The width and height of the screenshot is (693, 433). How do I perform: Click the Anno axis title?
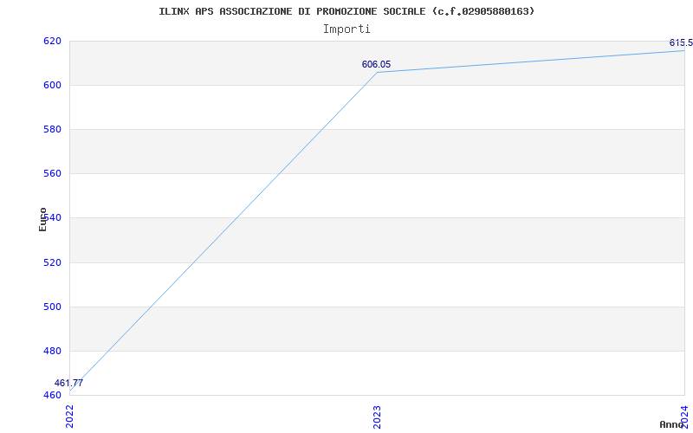point(671,424)
